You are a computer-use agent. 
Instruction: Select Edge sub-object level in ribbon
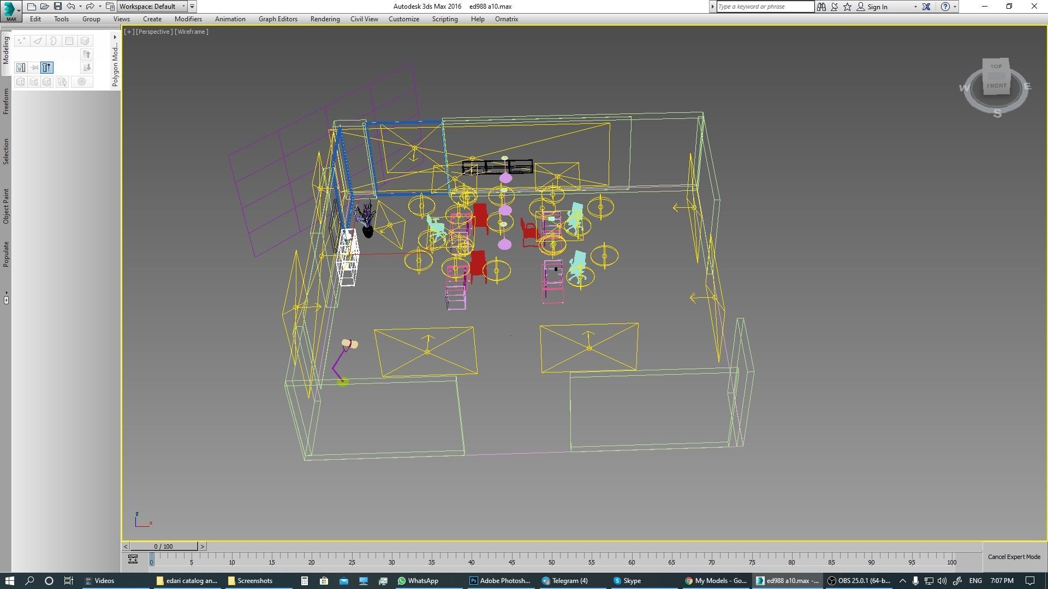[38, 41]
